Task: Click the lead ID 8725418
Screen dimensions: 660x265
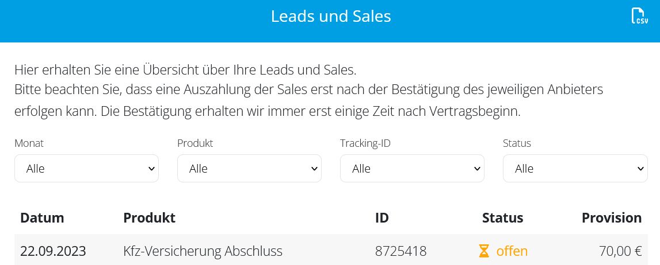Action: pos(400,251)
